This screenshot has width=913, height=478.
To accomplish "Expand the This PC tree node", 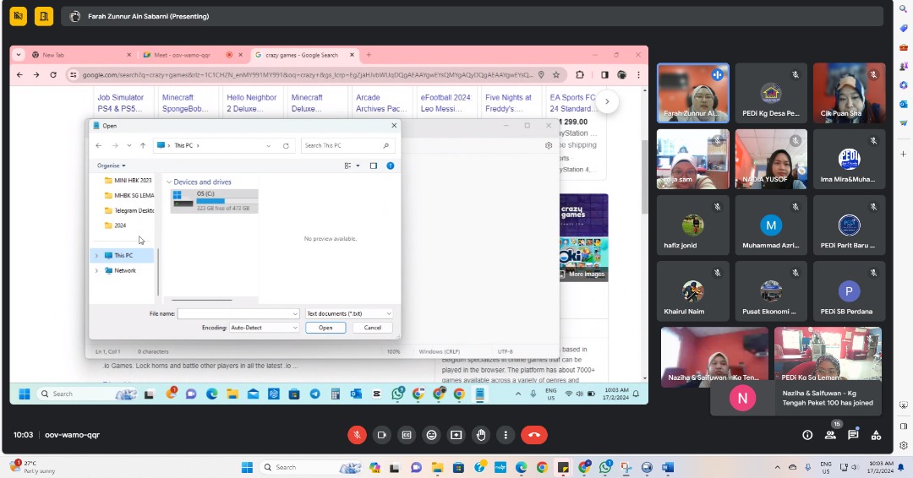I will [x=96, y=255].
